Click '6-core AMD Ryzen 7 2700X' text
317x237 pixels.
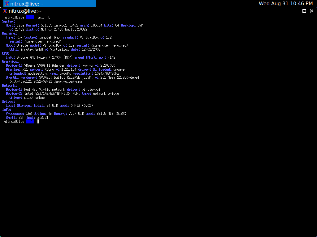click(x=39, y=57)
